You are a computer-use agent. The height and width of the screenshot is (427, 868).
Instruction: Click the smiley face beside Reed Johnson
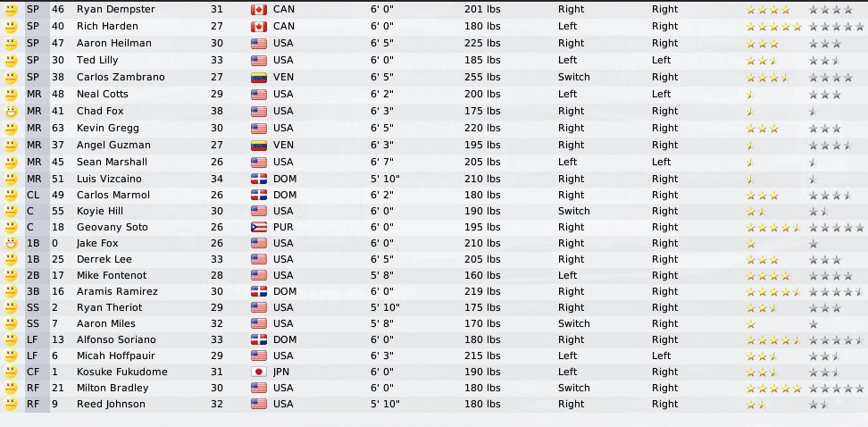point(11,405)
